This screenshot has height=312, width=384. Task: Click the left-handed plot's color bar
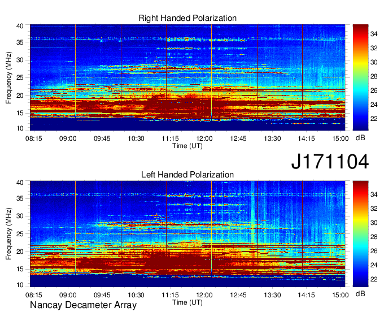point(360,234)
